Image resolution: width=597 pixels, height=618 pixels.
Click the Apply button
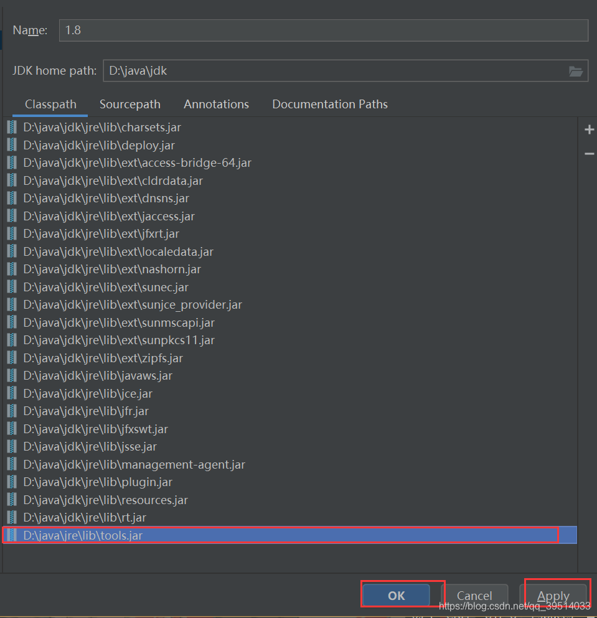(x=554, y=595)
